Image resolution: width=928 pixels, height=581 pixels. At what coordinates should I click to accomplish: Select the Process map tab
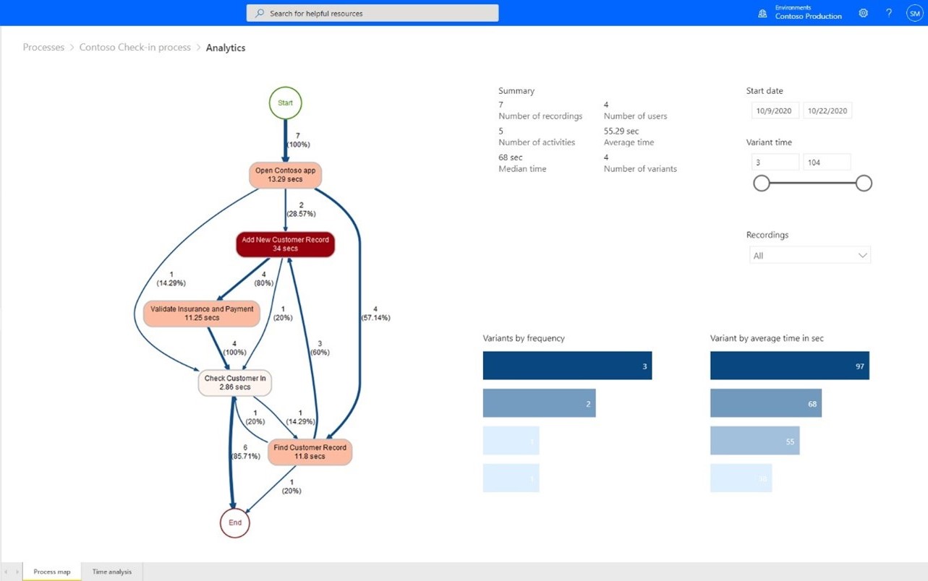(x=51, y=571)
